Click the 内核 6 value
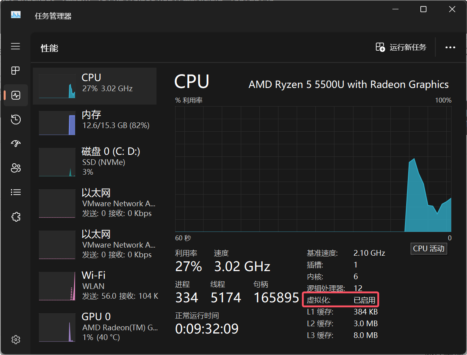This screenshot has height=355, width=467. tap(356, 277)
